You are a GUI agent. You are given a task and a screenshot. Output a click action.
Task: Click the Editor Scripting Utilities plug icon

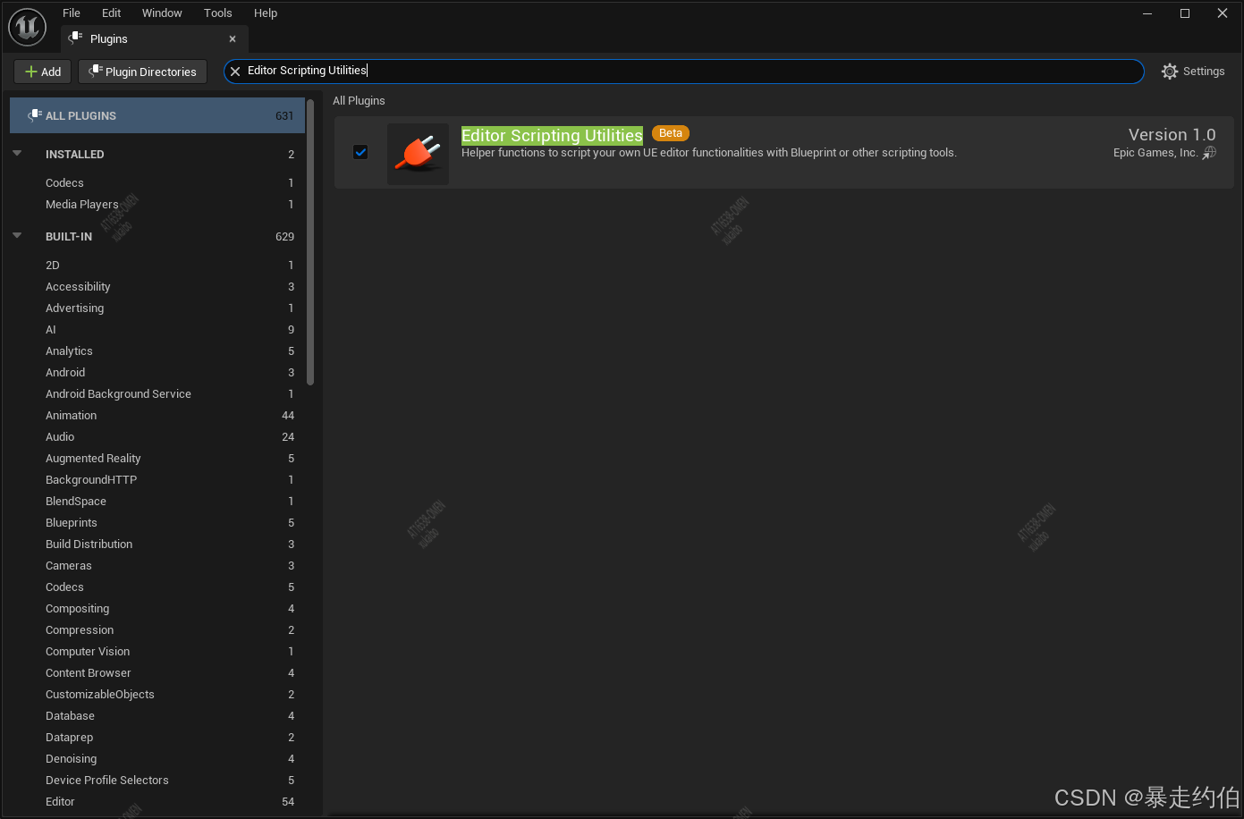[x=418, y=154]
